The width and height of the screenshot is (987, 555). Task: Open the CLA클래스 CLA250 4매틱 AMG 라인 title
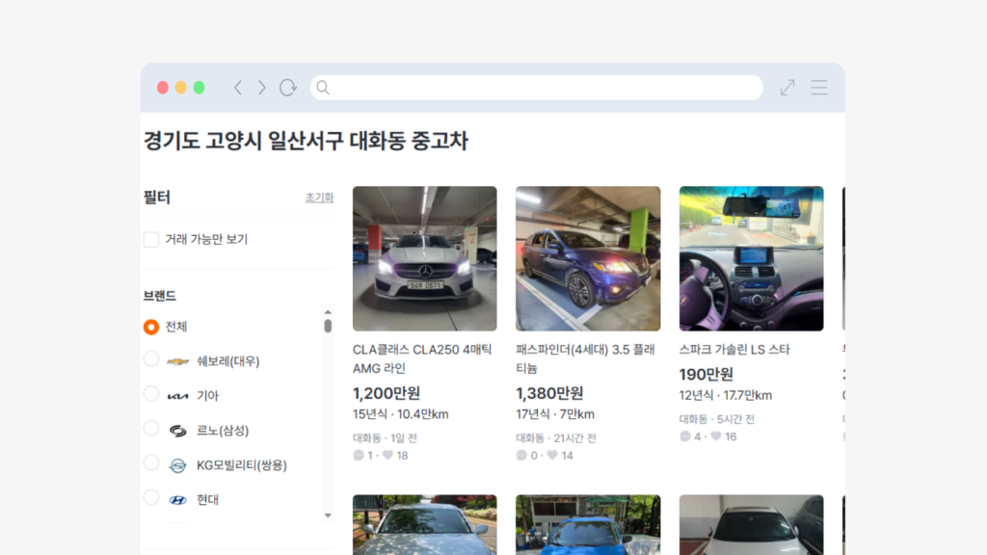click(x=422, y=358)
